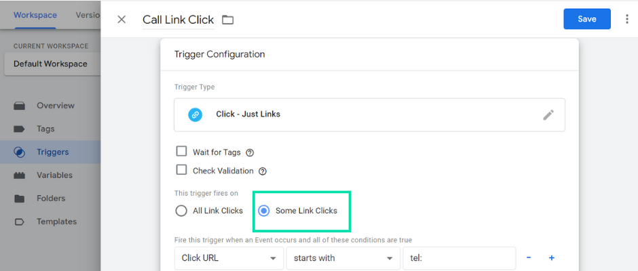Screen dimensions: 638x271
Task: Remove condition with the minus icon
Action: tap(529, 257)
